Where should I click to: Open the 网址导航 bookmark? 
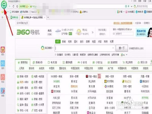pyautogui.click(x=24, y=12)
